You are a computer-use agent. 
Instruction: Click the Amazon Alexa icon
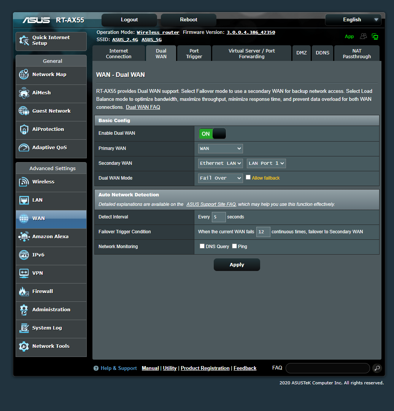(x=24, y=236)
